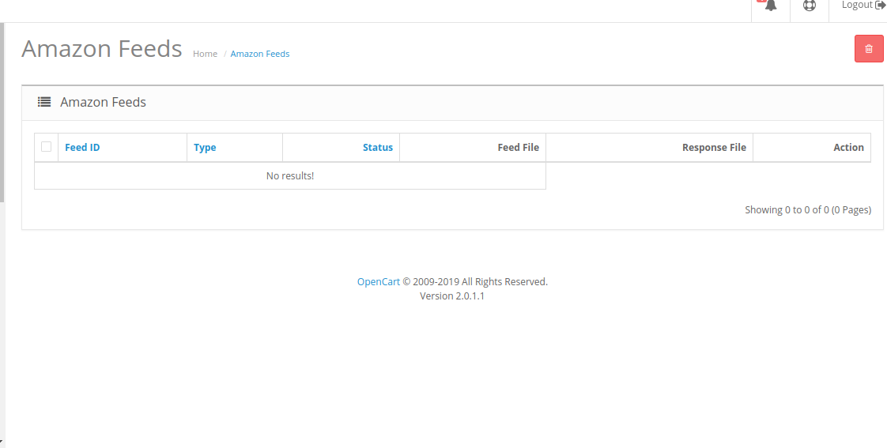
Task: Sort table by Feed ID column
Action: tap(82, 148)
